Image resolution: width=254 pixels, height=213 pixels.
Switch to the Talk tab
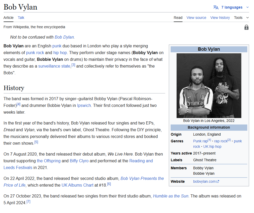tap(21, 18)
